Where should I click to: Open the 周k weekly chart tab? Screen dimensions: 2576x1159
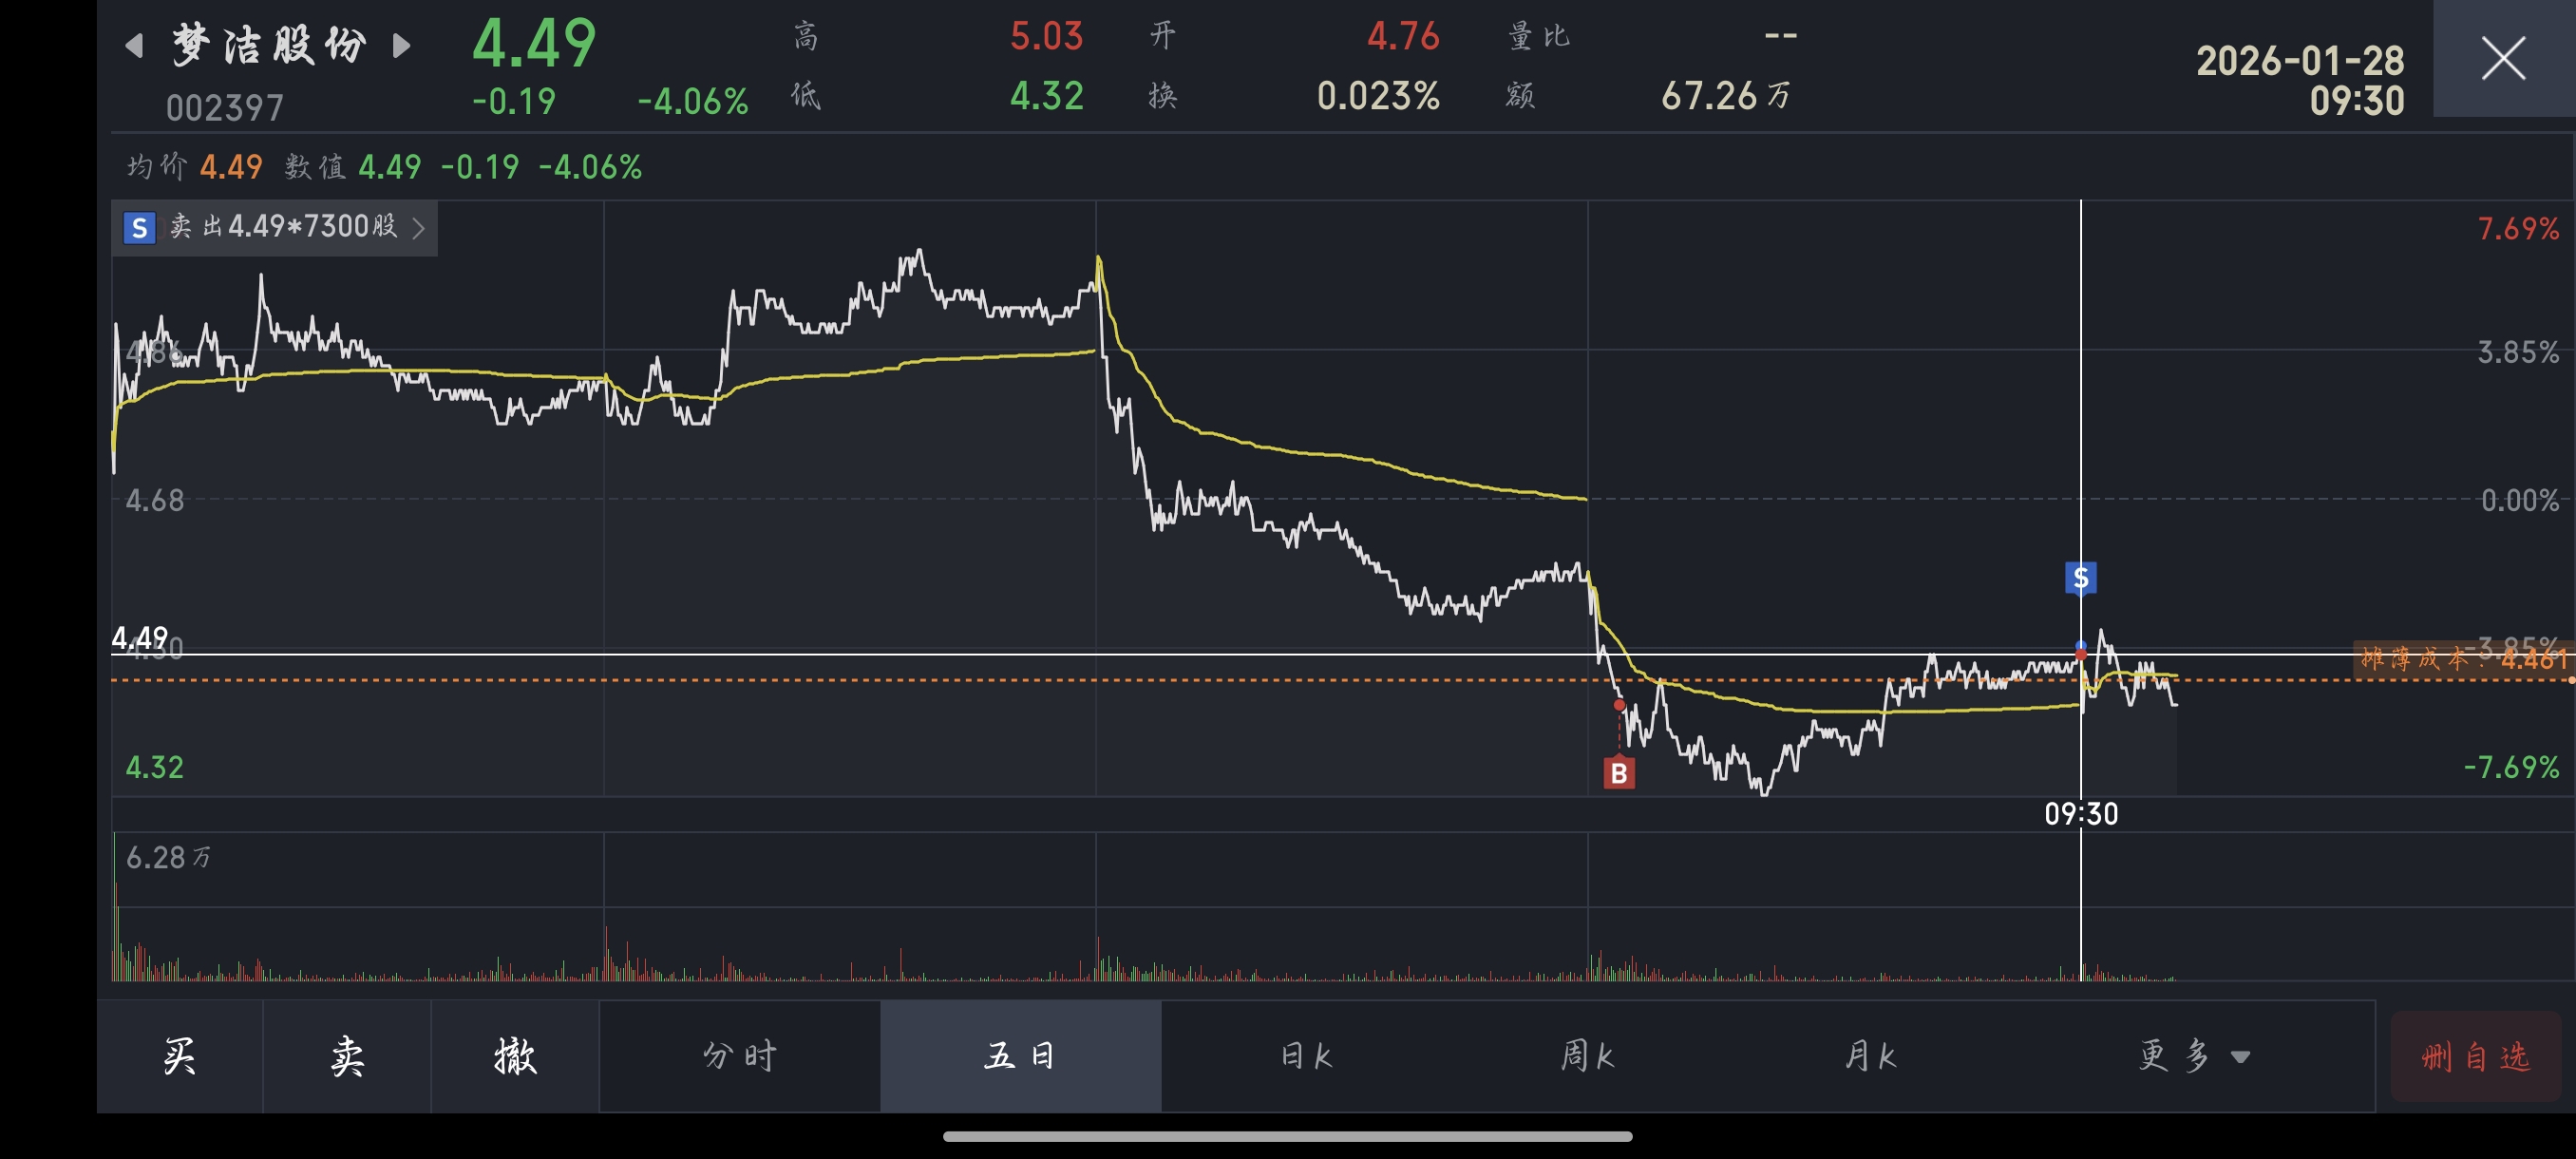tap(1587, 1056)
